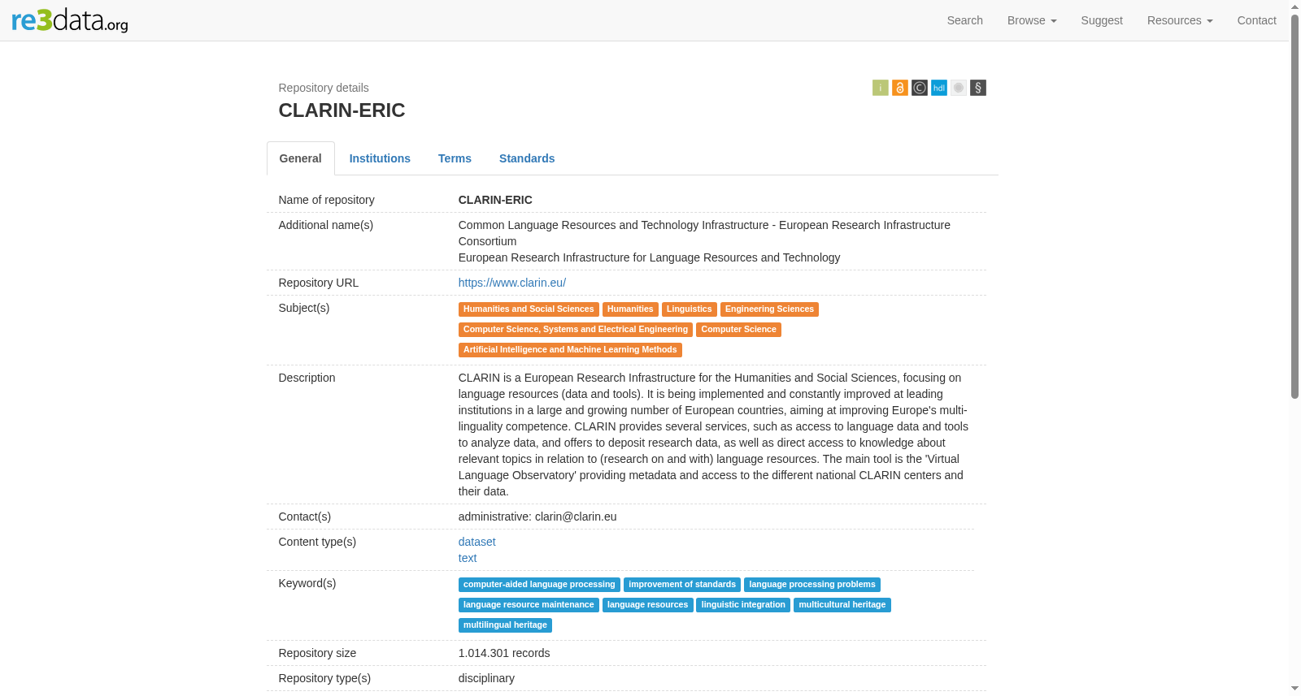Click the dataset content type link
This screenshot has width=1301, height=696.
pos(477,542)
